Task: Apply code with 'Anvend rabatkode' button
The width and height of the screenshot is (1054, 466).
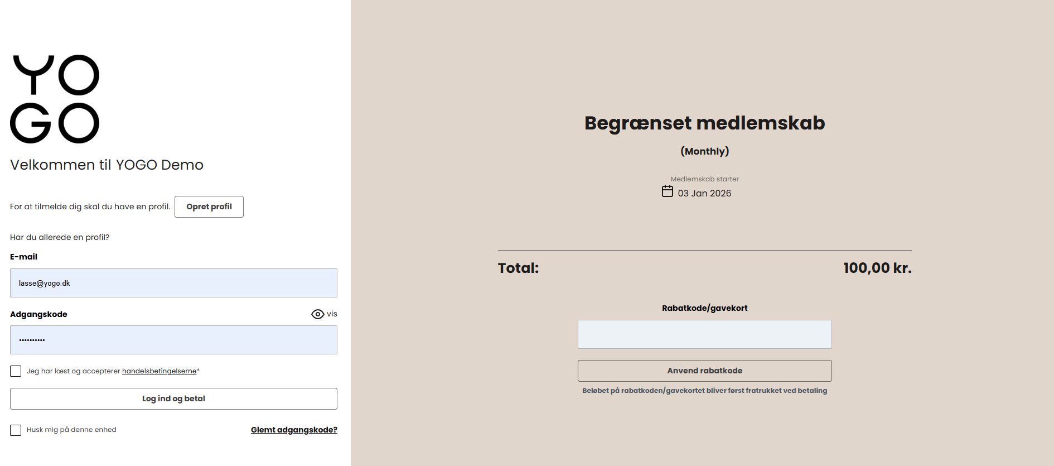Action: coord(704,371)
